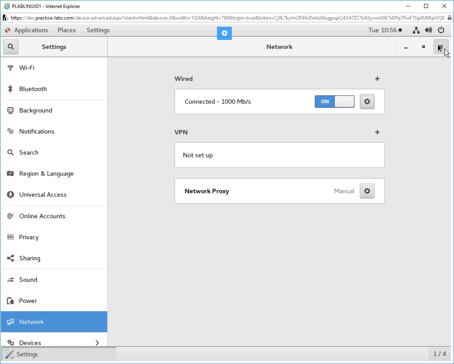The width and height of the screenshot is (454, 364).
Task: Go to Privacy settings panel
Action: click(29, 237)
